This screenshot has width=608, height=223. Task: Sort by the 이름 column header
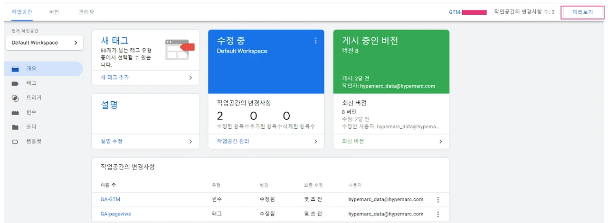(105, 185)
